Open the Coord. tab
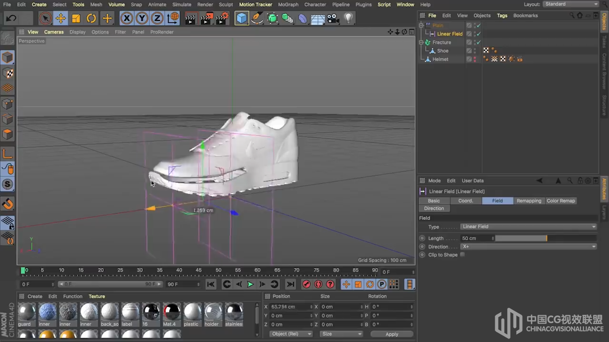This screenshot has width=609, height=342. pyautogui.click(x=465, y=201)
